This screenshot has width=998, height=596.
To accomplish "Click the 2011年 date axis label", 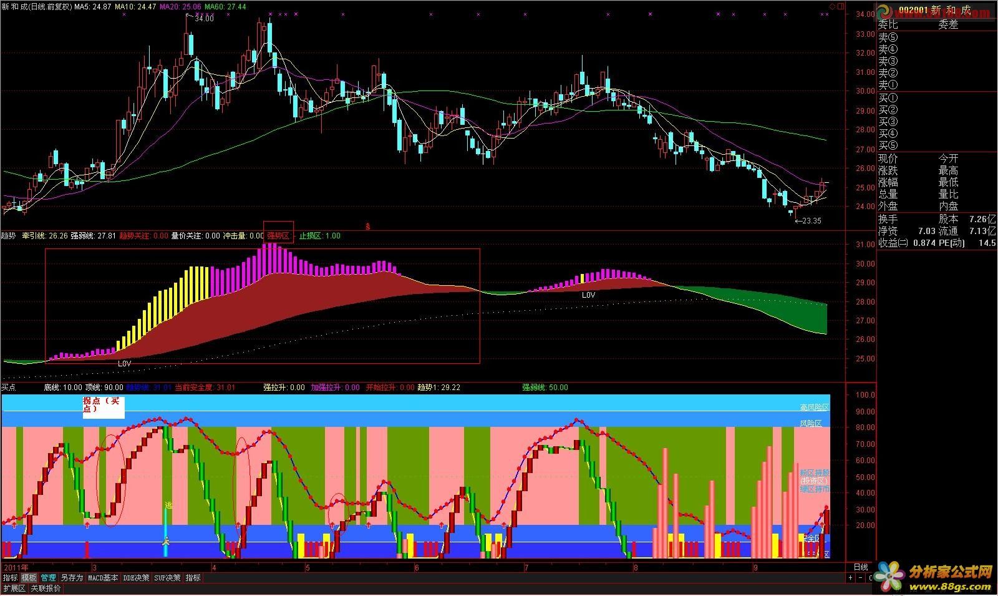I will pos(16,567).
